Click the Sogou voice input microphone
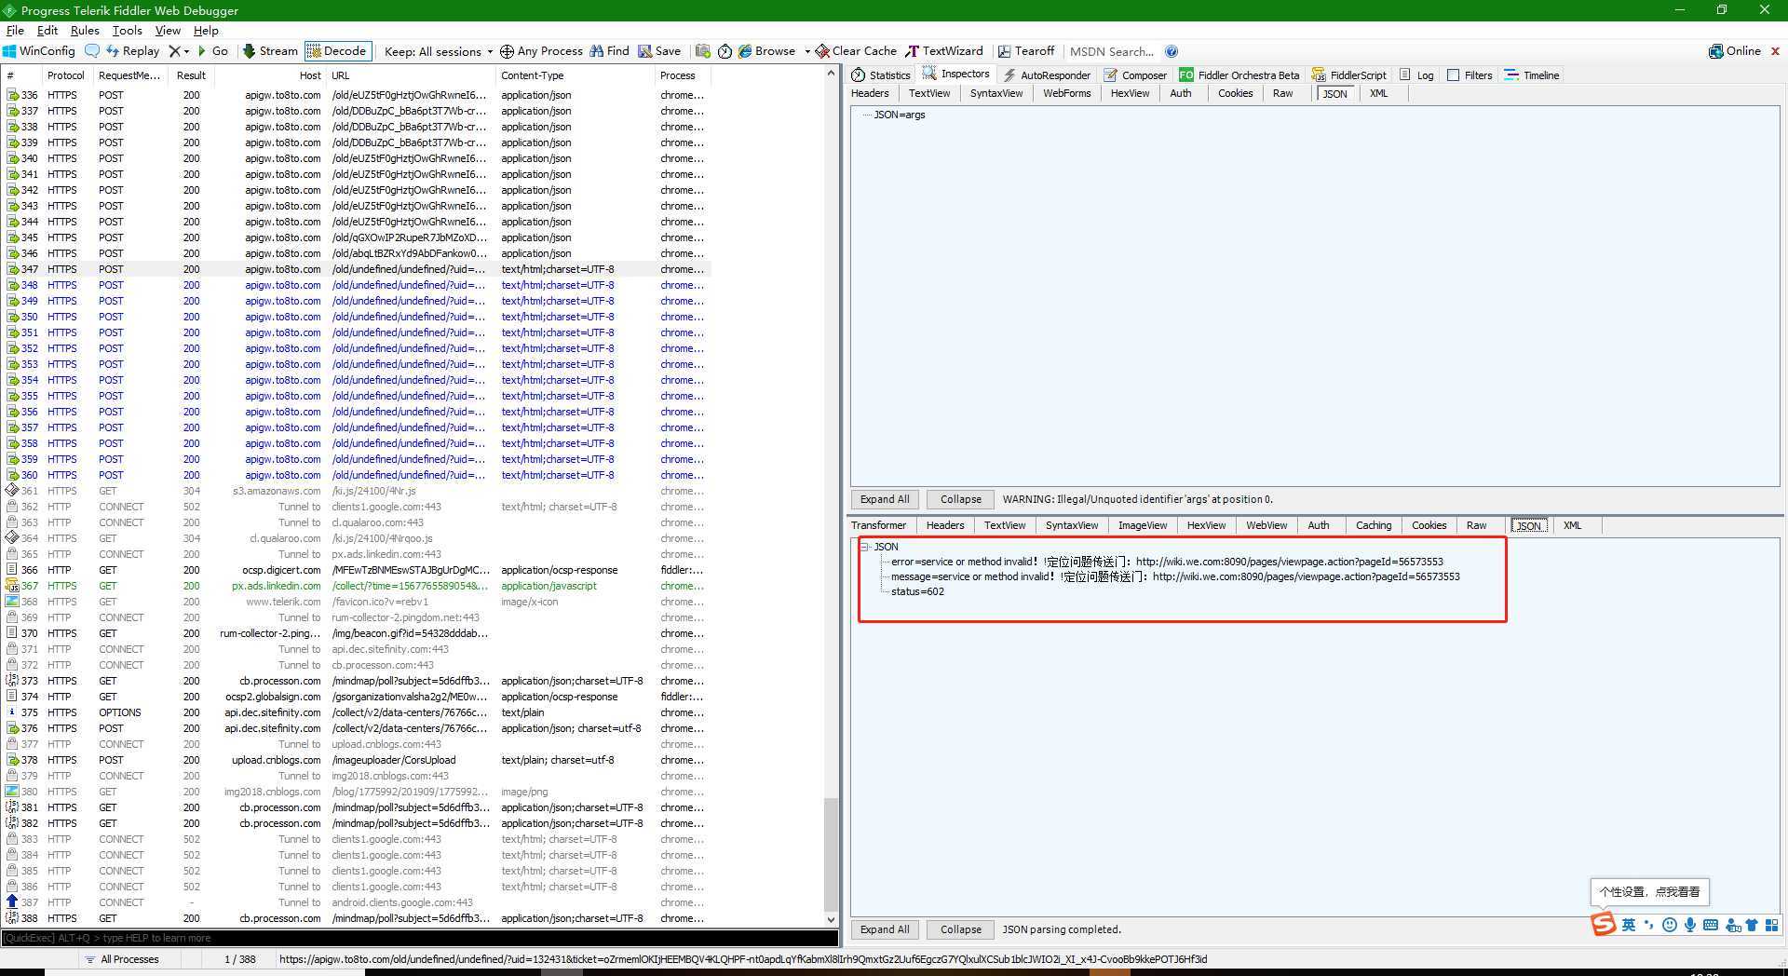 1689,925
